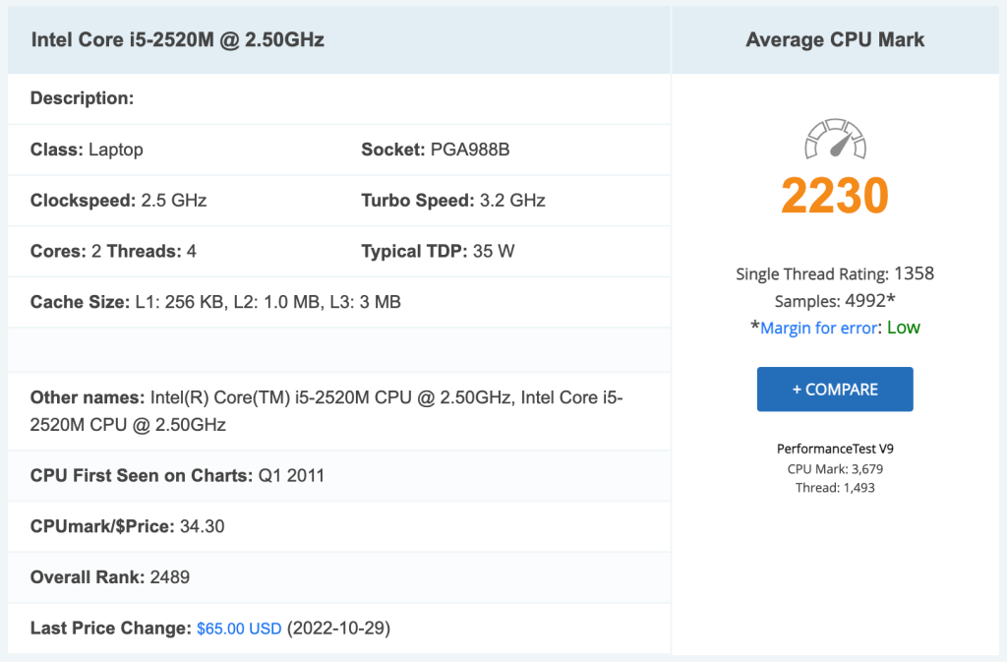The height and width of the screenshot is (662, 1007).
Task: Click the + COMPARE button
Action: [x=835, y=390]
